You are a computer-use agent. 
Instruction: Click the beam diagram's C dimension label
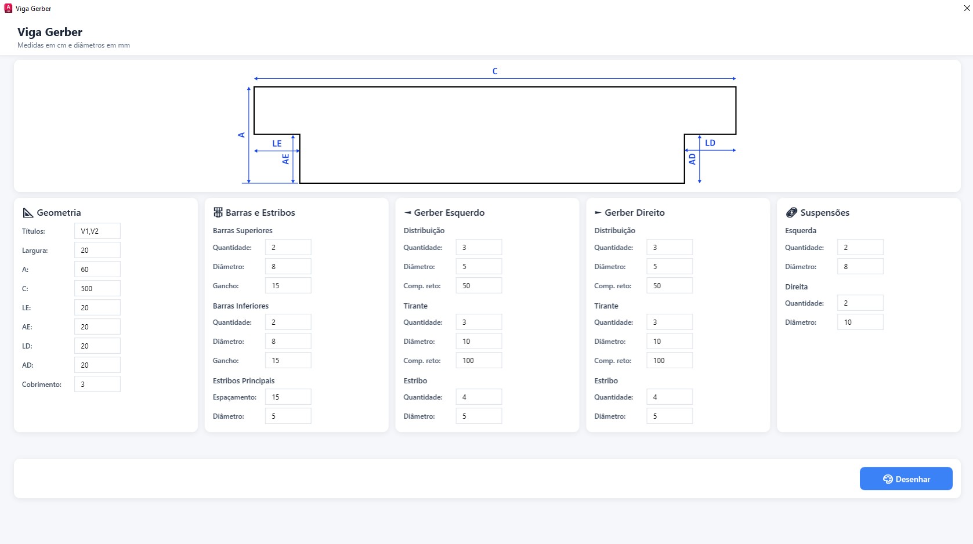pyautogui.click(x=495, y=71)
